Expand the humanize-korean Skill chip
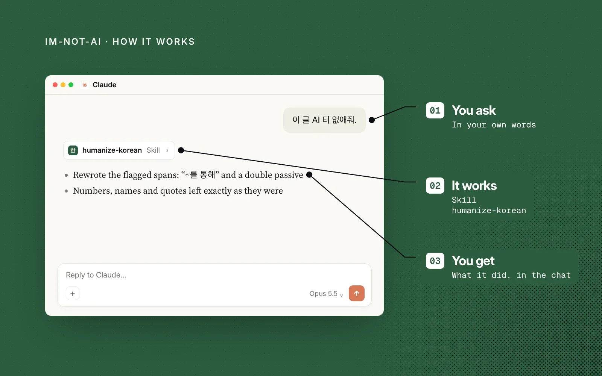 [x=119, y=150]
